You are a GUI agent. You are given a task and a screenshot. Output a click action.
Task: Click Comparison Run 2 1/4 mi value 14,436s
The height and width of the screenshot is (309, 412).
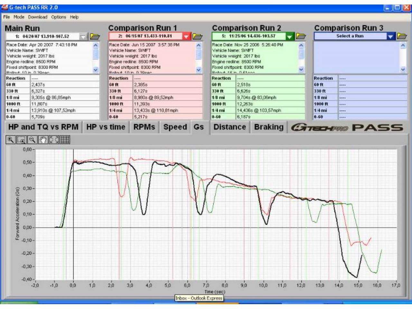(x=259, y=110)
